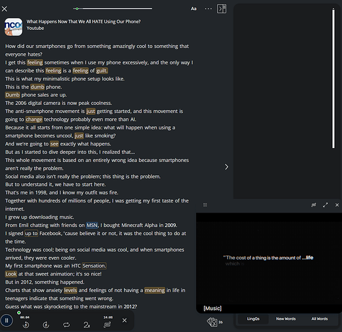342x332 pixels.
Task: Expand the video player fullscreen
Action: (x=325, y=205)
